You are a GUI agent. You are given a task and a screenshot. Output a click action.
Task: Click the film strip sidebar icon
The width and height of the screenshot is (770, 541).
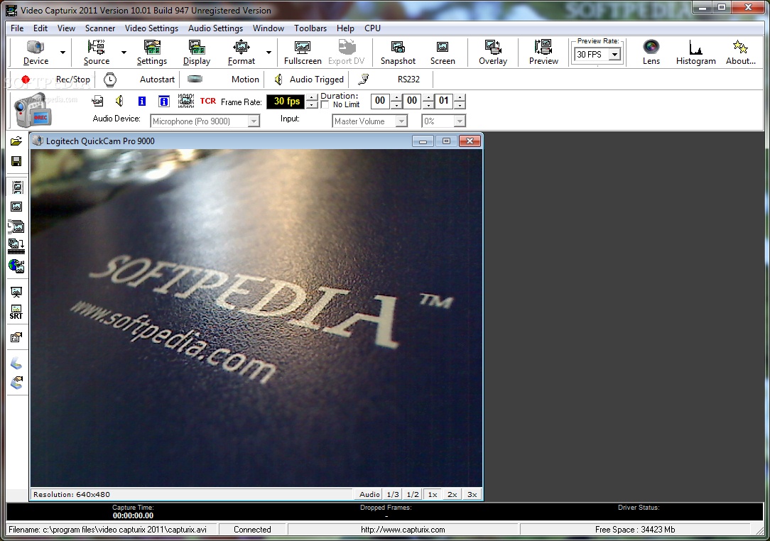[17, 187]
